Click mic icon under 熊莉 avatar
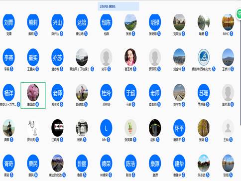The width and height of the screenshot is (241, 181). click(x=36, y=34)
